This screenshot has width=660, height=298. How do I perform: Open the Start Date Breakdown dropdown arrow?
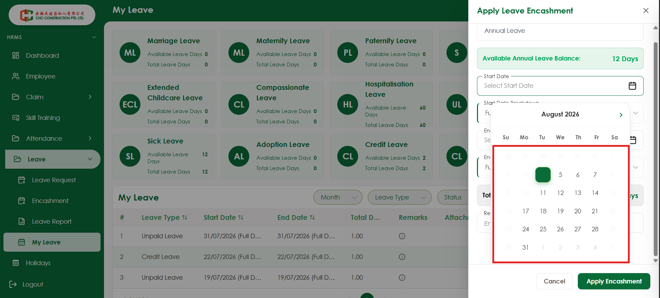[635, 113]
